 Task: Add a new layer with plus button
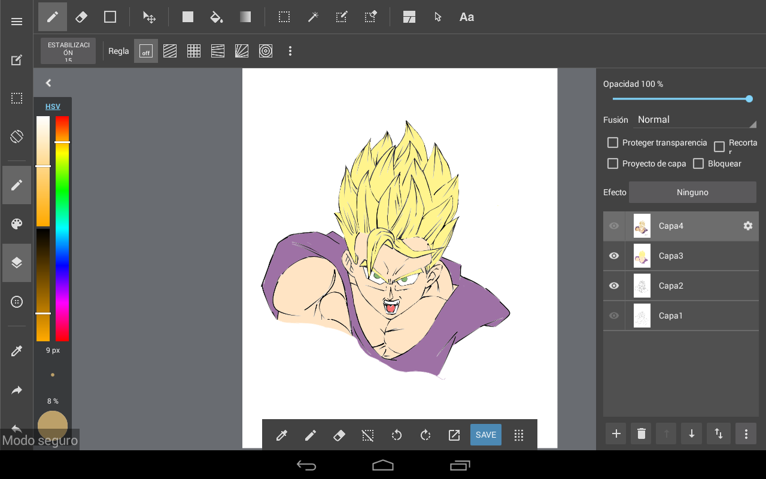(x=616, y=434)
